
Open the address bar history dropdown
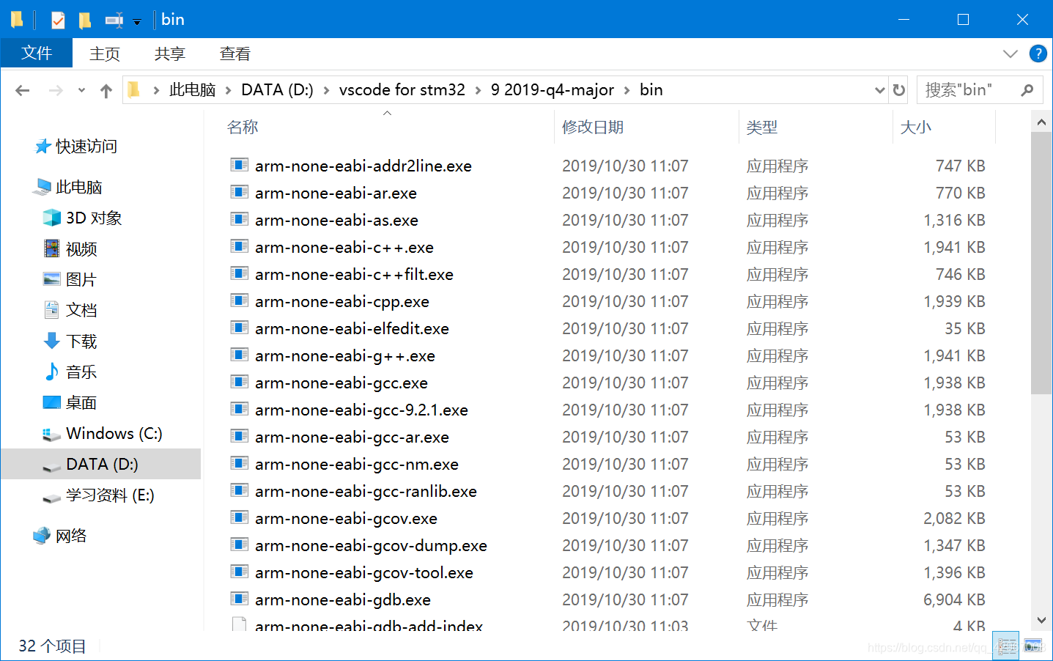[879, 90]
